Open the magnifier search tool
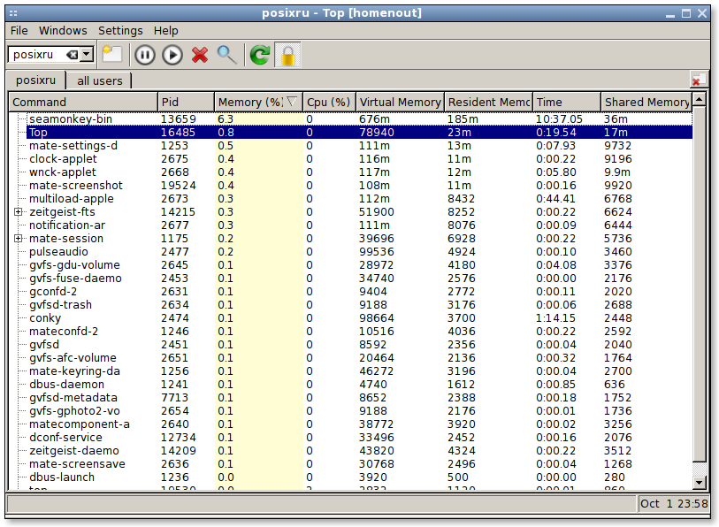Viewport: 719px width, 527px height. point(227,55)
